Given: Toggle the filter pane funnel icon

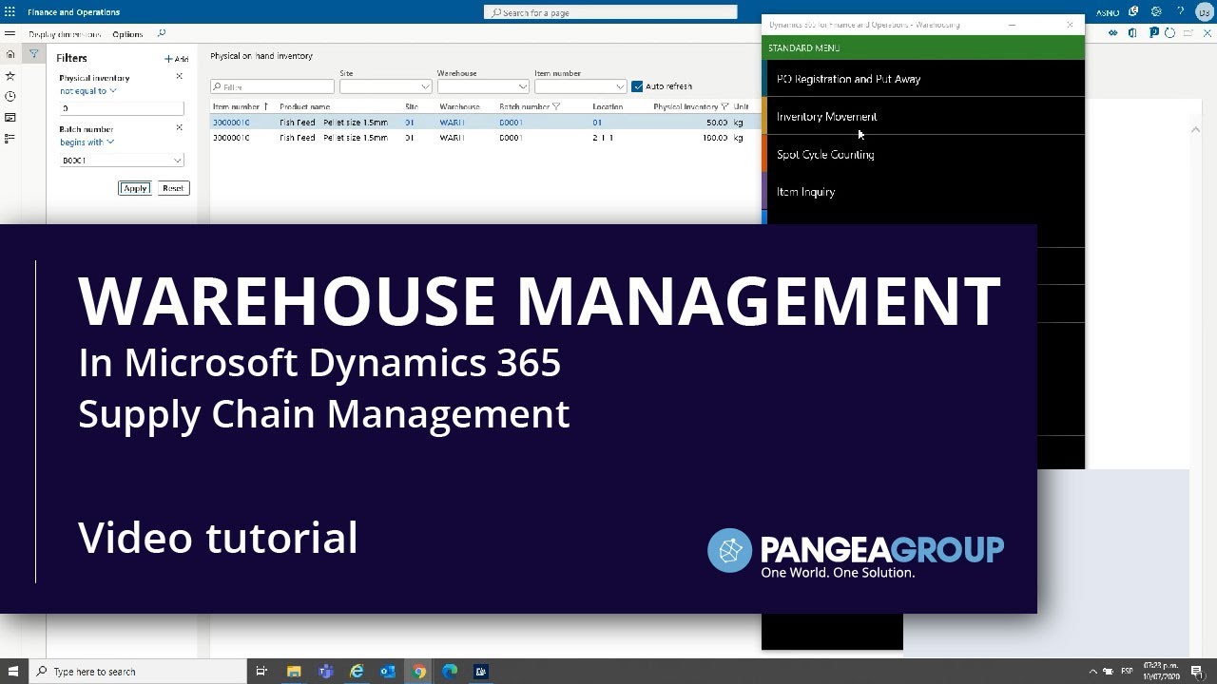Looking at the screenshot, I should tap(33, 54).
